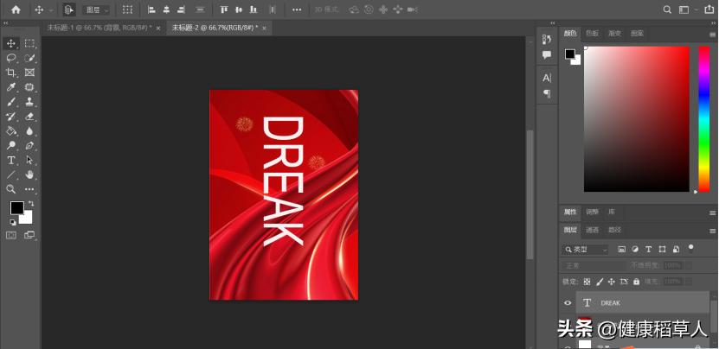Reset default foreground and background colors

13,223
